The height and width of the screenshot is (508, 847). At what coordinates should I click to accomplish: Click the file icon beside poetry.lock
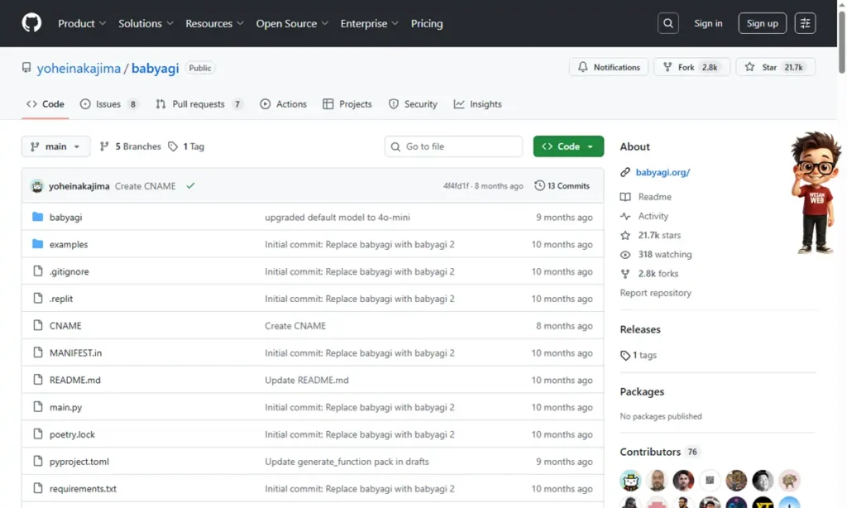37,434
